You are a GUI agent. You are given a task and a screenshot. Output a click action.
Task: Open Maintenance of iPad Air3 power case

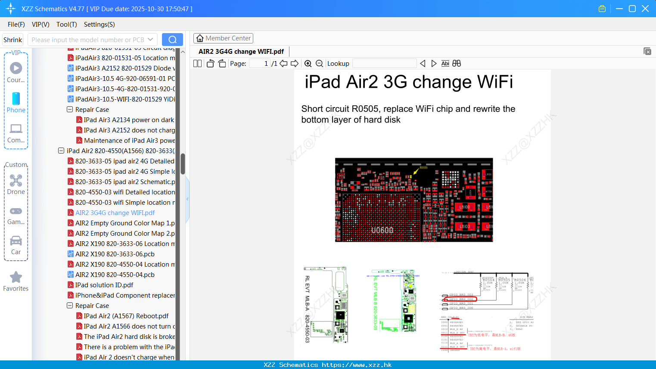point(126,141)
